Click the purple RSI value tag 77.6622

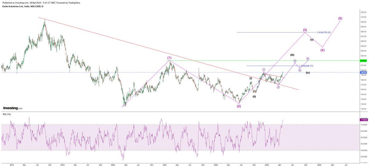pyautogui.click(x=363, y=120)
